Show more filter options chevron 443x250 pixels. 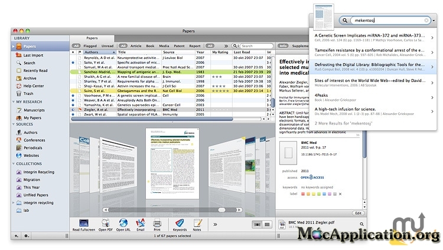pyautogui.click(x=226, y=46)
